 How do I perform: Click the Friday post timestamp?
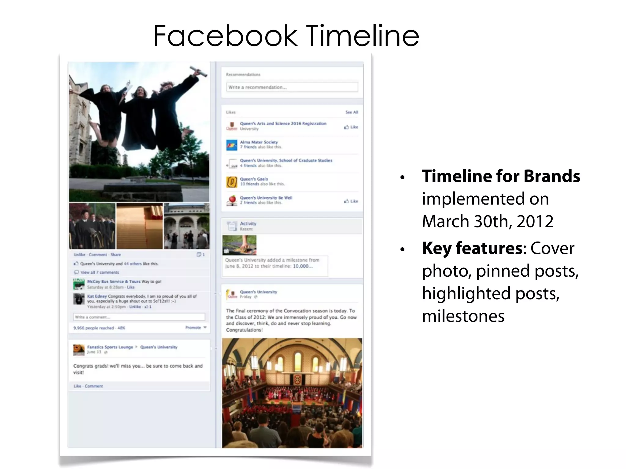[246, 297]
